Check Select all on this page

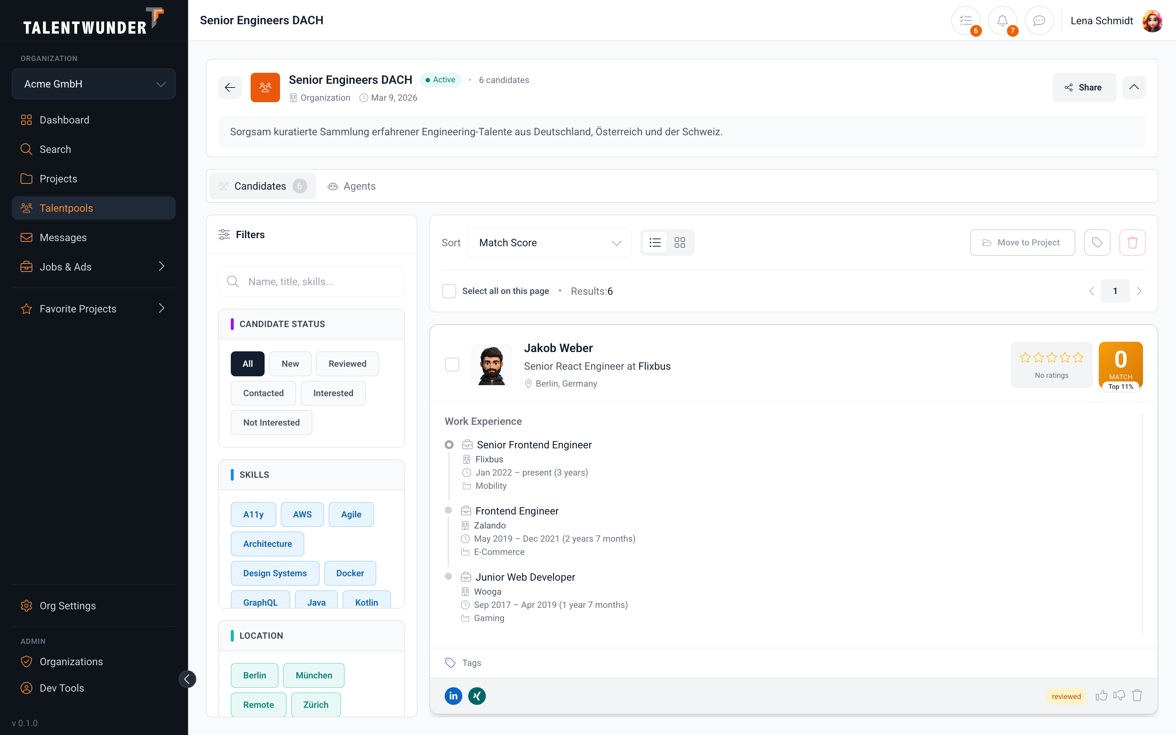pos(449,291)
